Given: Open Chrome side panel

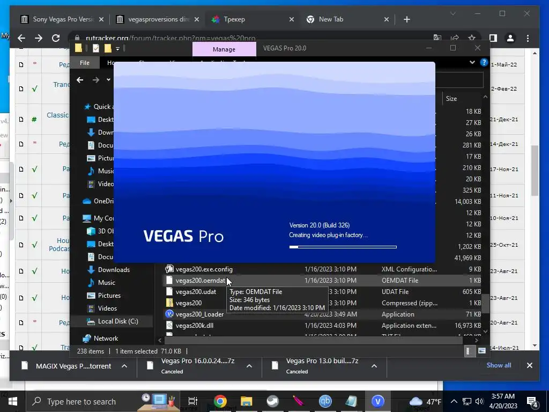Looking at the screenshot, I should [493, 38].
